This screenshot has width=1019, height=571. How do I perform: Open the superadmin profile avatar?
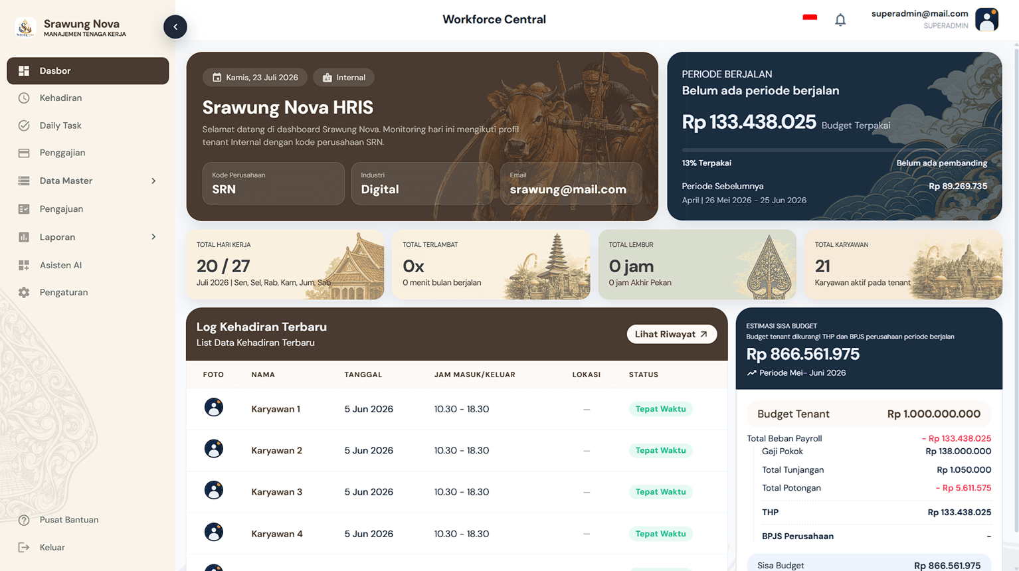pyautogui.click(x=986, y=19)
